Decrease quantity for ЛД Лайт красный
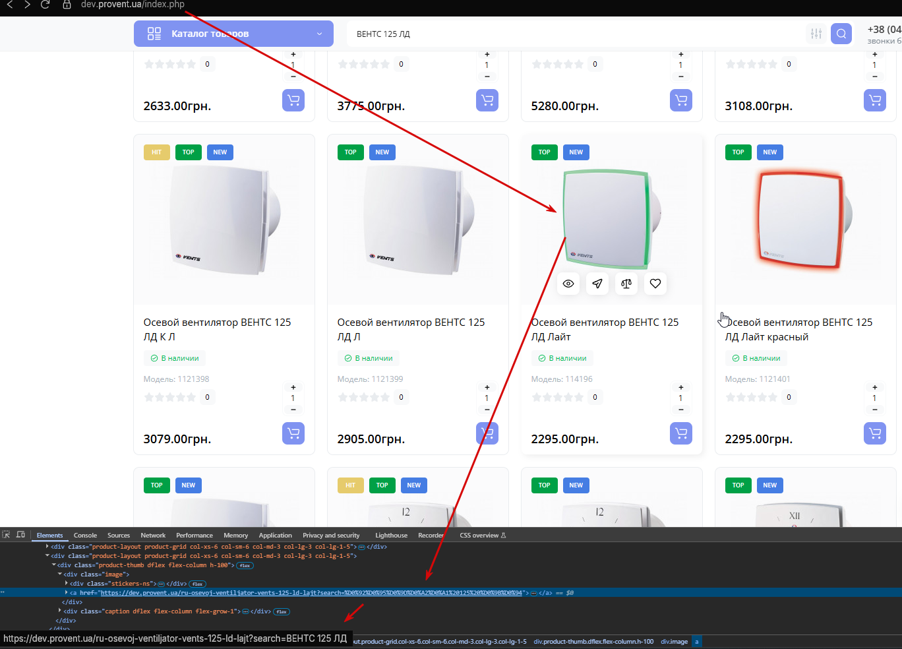 875,410
